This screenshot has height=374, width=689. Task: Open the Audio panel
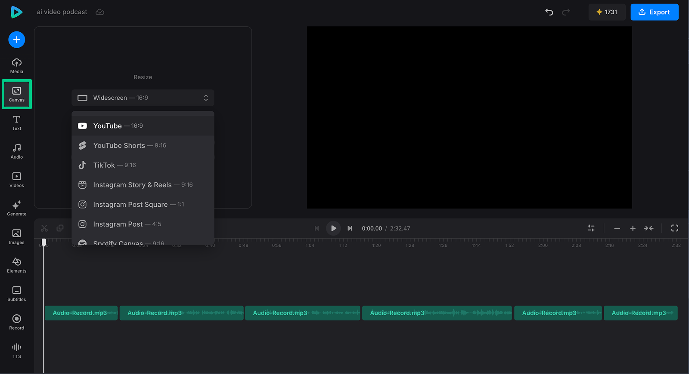click(x=17, y=151)
